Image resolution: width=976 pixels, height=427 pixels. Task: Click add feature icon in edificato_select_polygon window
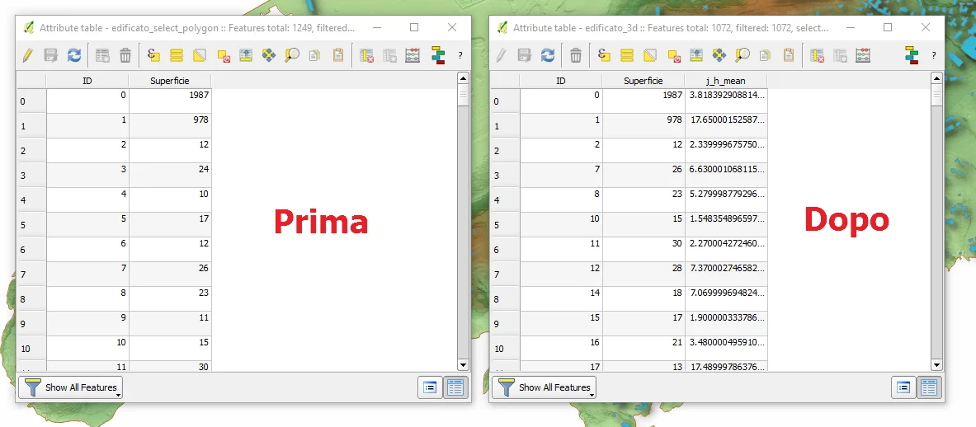102,55
